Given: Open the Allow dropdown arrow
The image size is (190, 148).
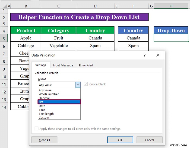Looking at the screenshot, I should (78, 85).
